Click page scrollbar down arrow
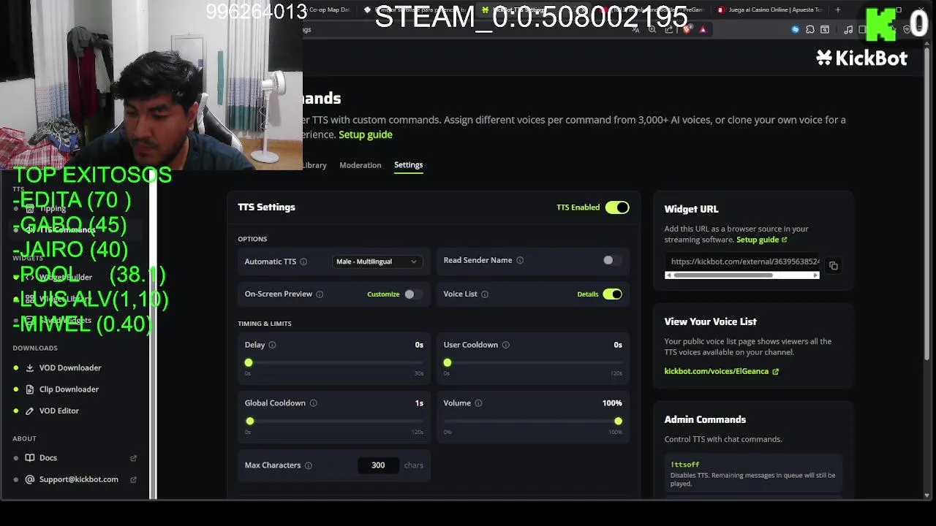The height and width of the screenshot is (526, 936). pyautogui.click(x=928, y=495)
